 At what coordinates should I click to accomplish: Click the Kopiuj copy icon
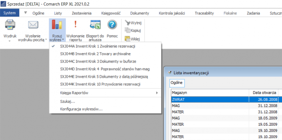click(x=128, y=31)
